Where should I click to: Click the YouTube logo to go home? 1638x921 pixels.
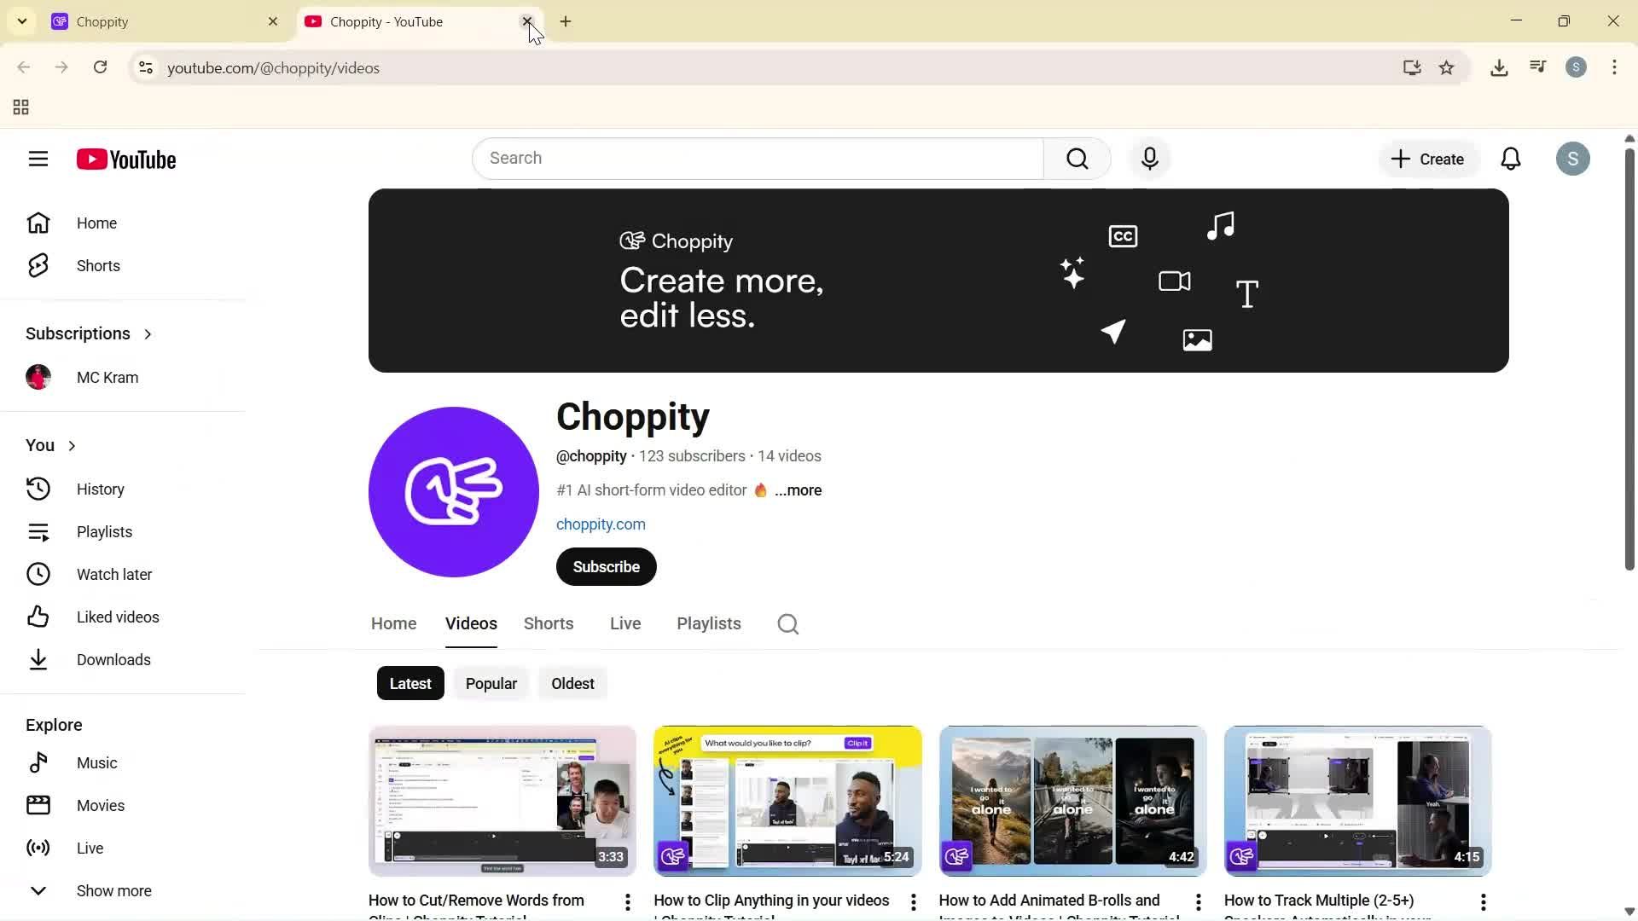click(x=126, y=159)
